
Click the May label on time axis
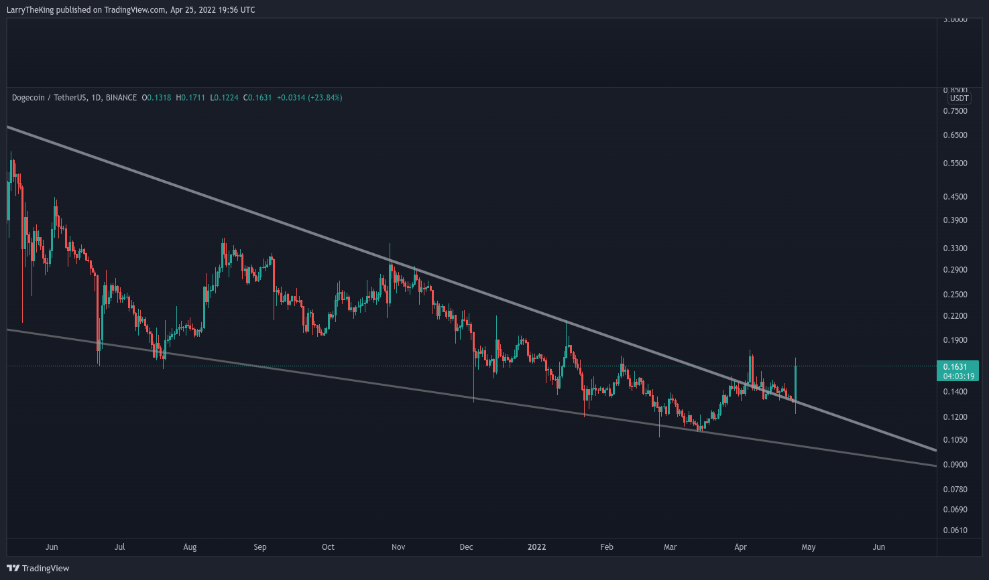809,547
